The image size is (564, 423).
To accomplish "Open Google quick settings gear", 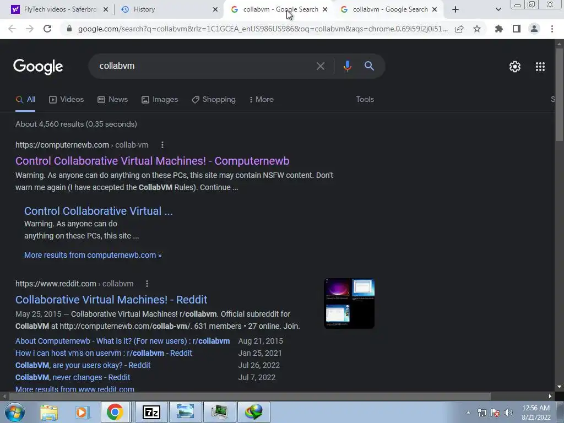I will pos(515,67).
